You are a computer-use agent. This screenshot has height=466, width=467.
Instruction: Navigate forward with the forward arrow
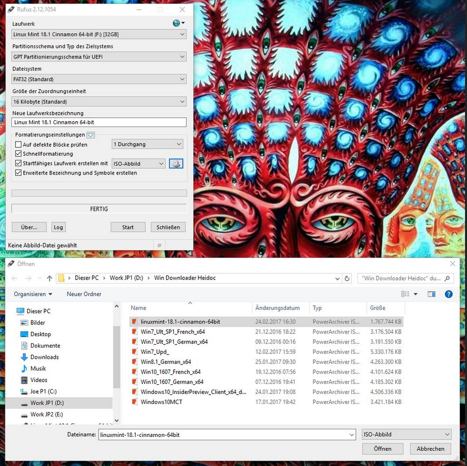pyautogui.click(x=28, y=278)
